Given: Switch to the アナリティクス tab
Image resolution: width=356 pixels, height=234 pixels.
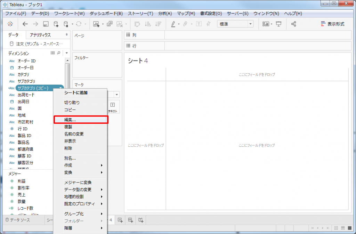Looking at the screenshot, I should tap(40, 35).
